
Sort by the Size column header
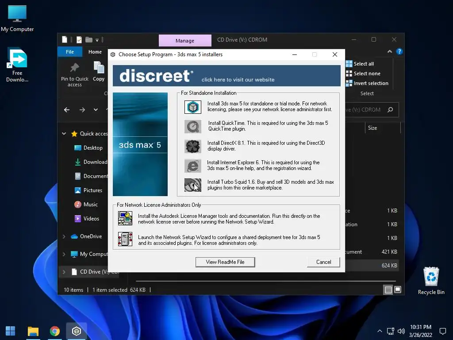(383, 128)
